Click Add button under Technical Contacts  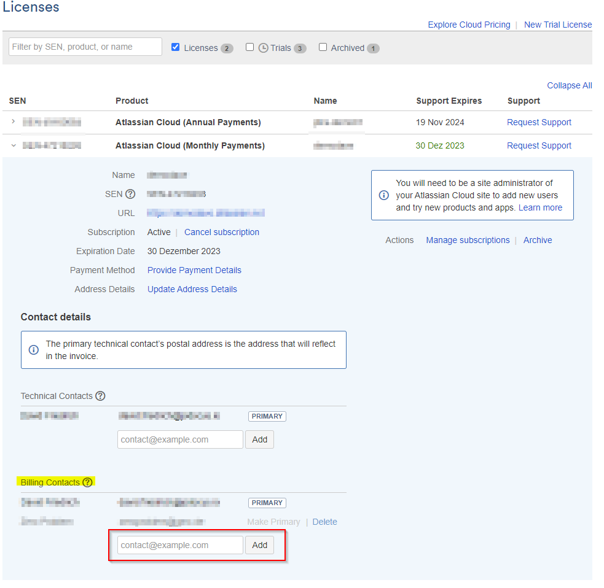[x=260, y=439]
